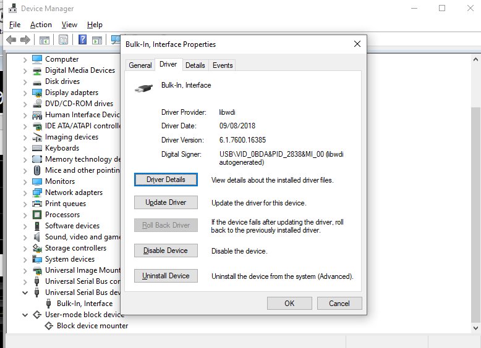Expand the Disk drives category
This screenshot has height=348, width=481.
(25, 81)
